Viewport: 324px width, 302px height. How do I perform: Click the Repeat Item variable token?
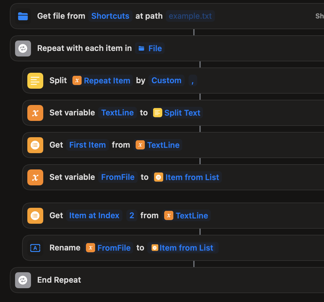click(x=102, y=81)
